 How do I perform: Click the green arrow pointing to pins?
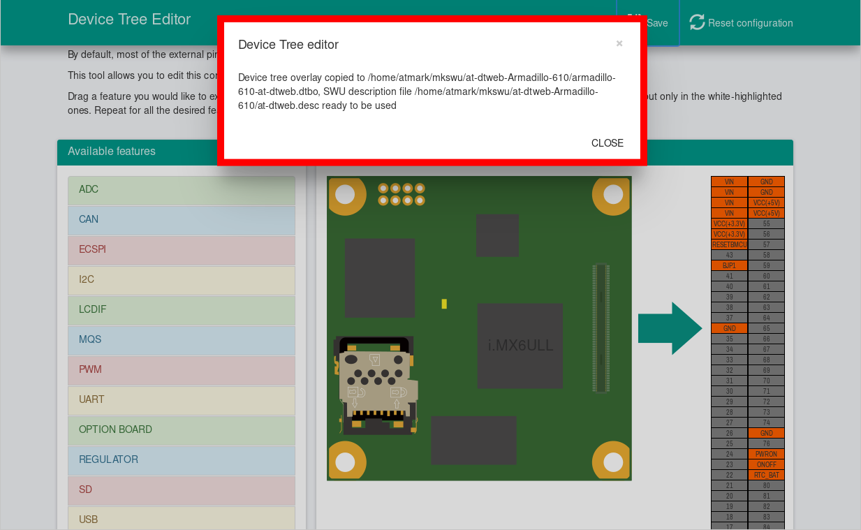point(670,328)
